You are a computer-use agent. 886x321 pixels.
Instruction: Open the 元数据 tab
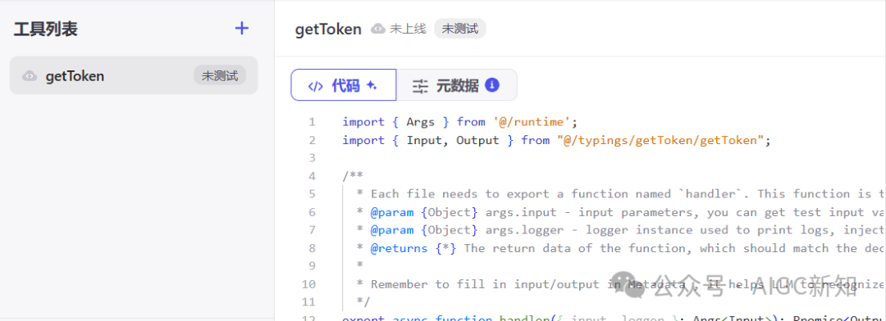pyautogui.click(x=457, y=85)
